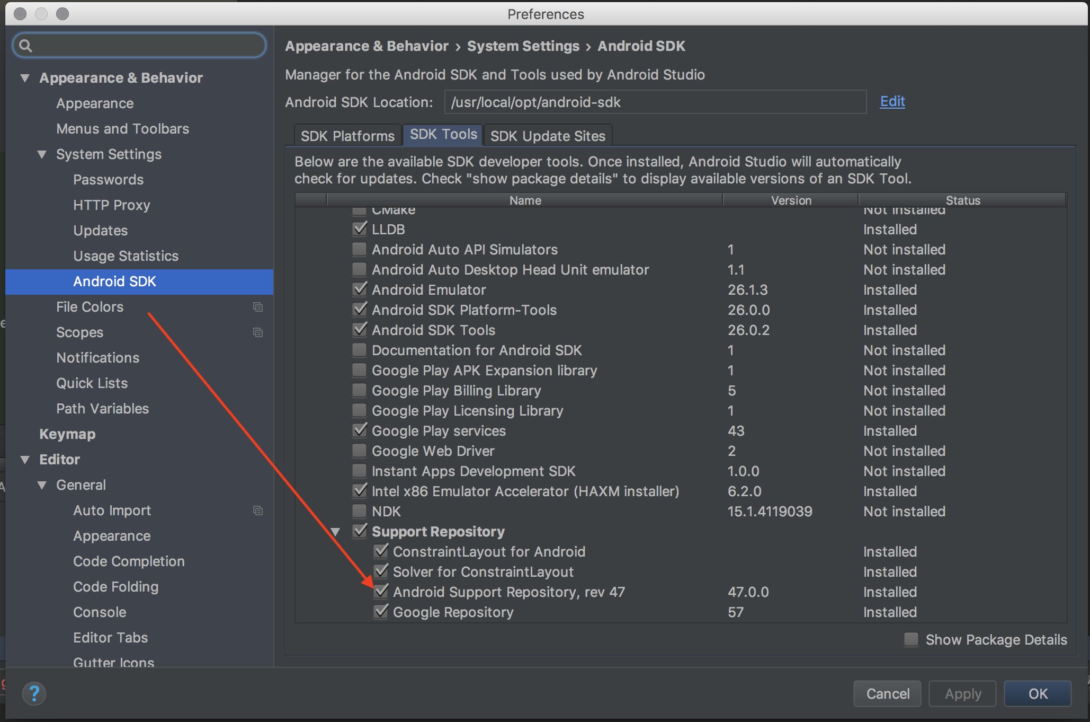Select the Android SDK Platform-Tools row

[680, 310]
